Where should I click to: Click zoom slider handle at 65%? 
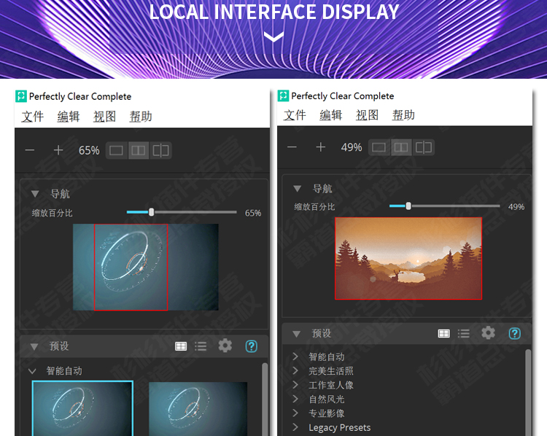point(152,212)
